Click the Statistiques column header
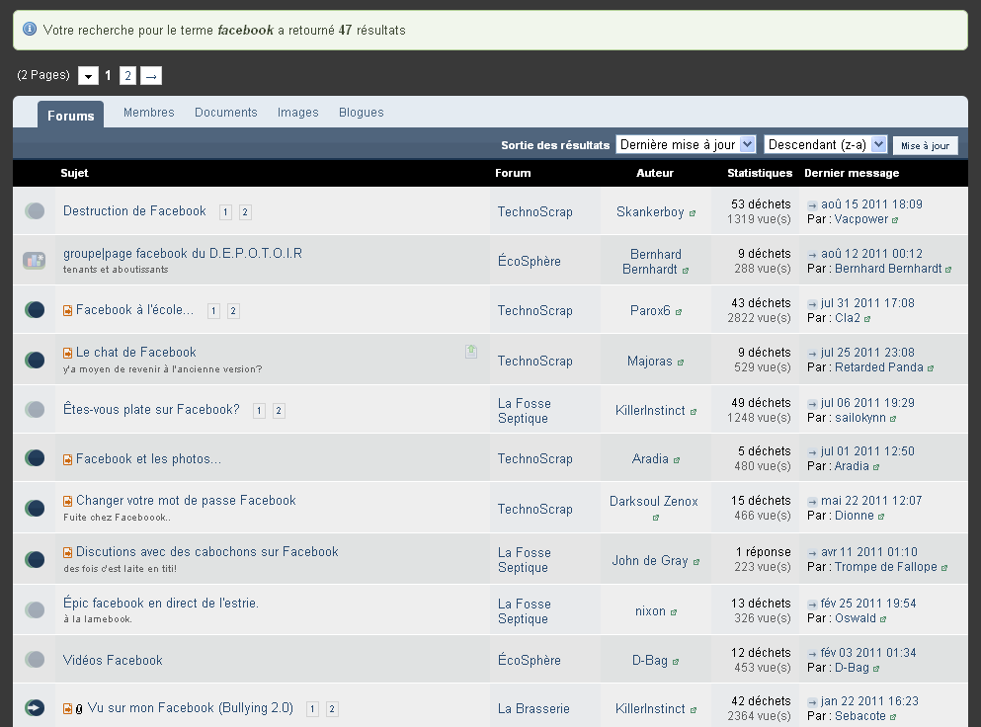981x727 pixels. click(760, 173)
